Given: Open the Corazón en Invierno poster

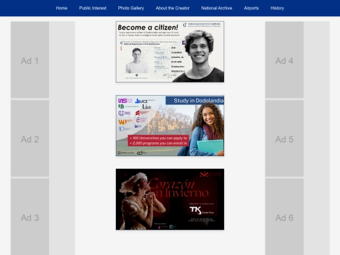Looking at the screenshot, I should click(x=170, y=199).
